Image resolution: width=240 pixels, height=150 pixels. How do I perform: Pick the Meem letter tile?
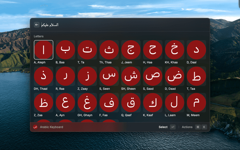point(196,103)
